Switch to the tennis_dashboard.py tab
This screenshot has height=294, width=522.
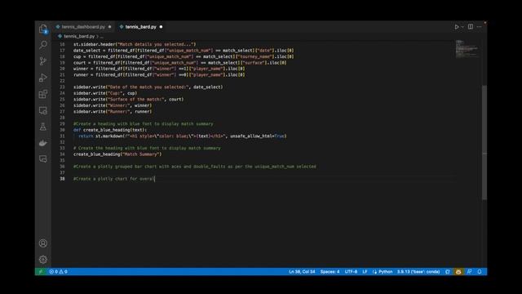(83, 27)
